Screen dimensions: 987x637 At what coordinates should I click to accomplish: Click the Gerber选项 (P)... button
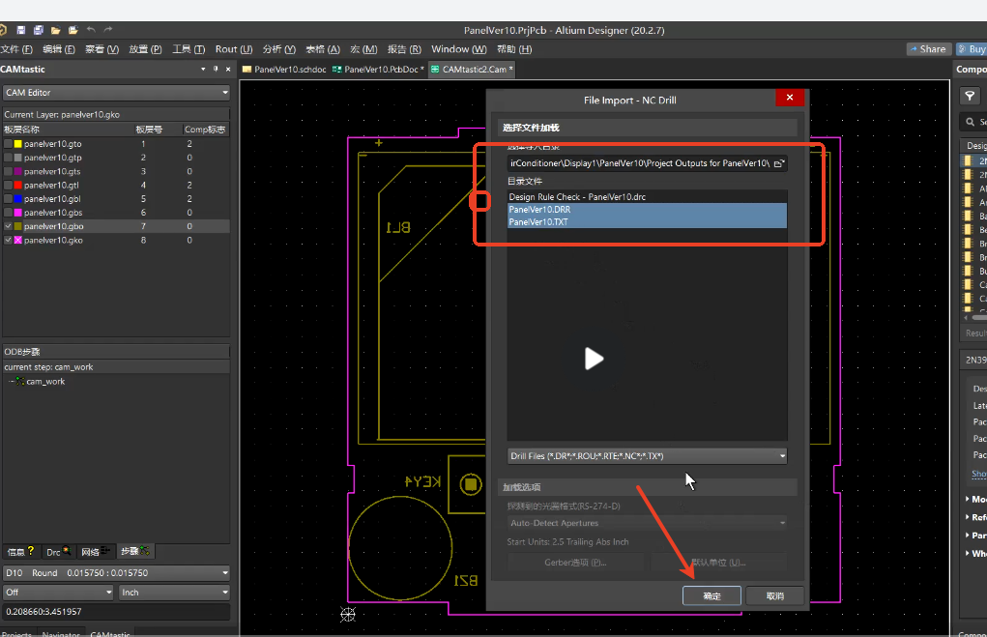coord(575,563)
